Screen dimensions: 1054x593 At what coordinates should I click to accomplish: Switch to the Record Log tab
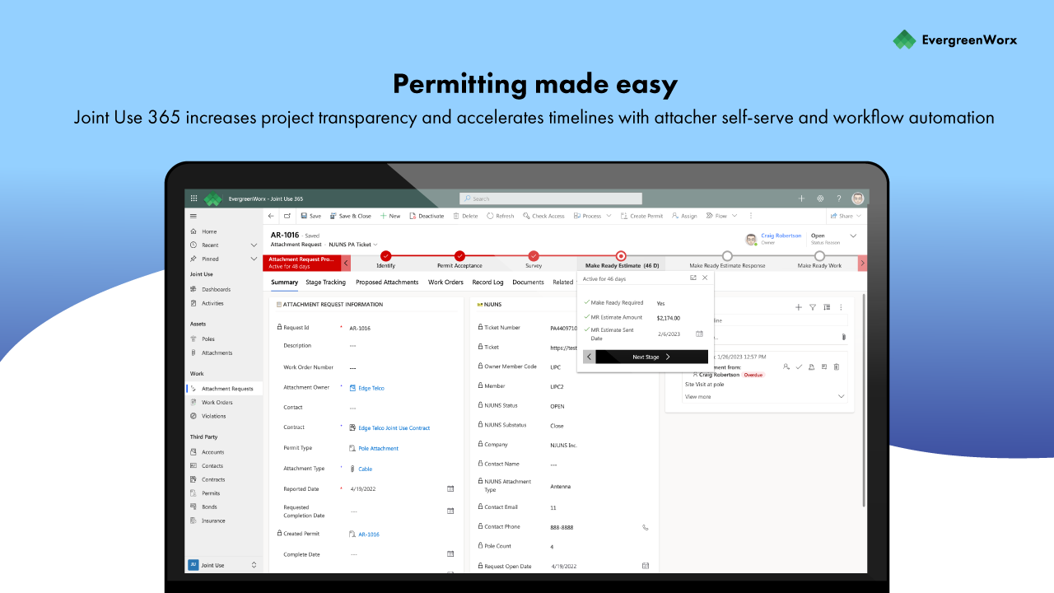pyautogui.click(x=487, y=282)
